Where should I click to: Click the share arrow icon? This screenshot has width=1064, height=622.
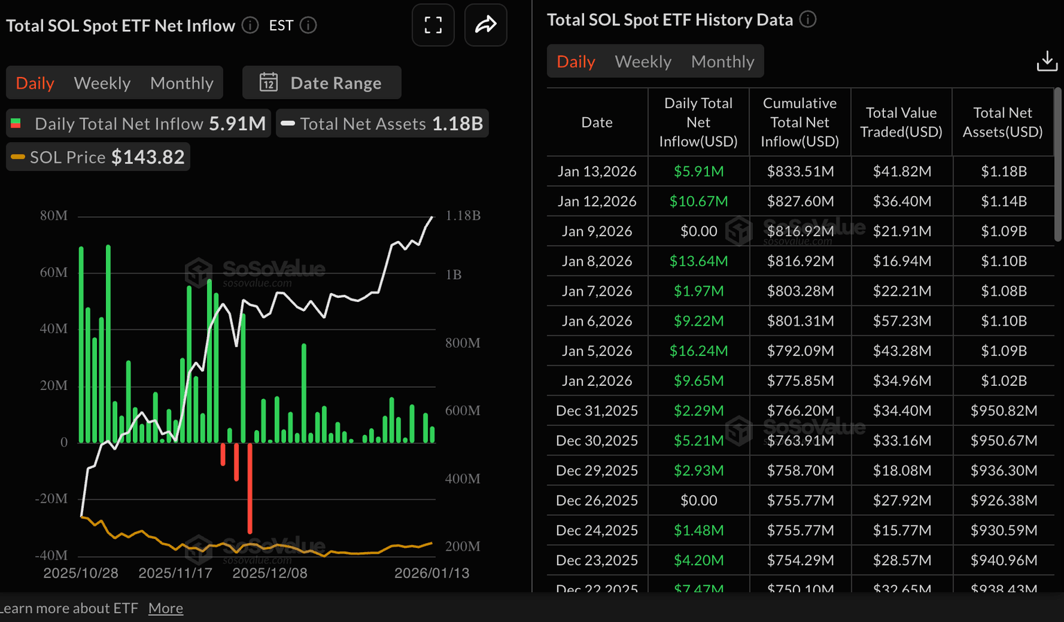click(486, 26)
